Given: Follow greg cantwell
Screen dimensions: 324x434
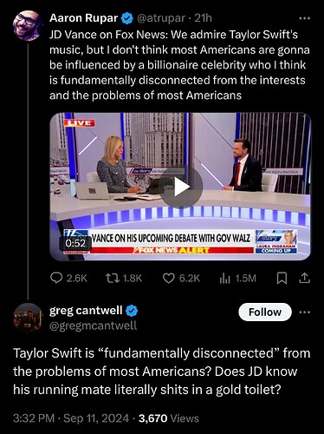Looking at the screenshot, I should click(x=265, y=312).
